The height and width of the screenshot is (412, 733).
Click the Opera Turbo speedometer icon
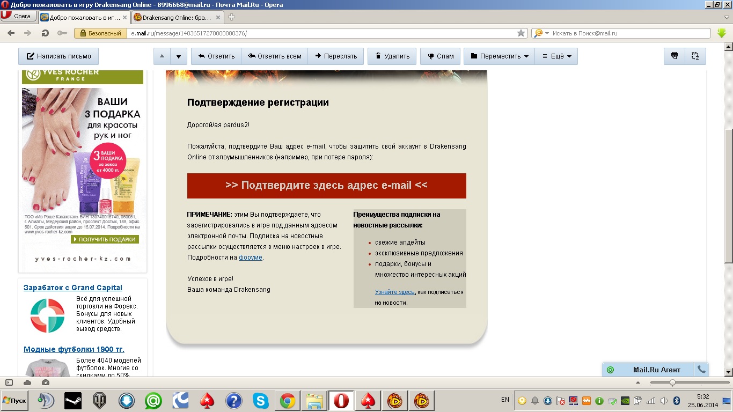[x=45, y=382]
